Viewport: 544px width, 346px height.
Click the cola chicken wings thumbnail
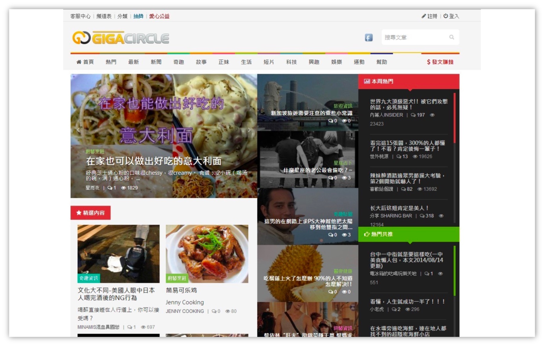tap(207, 254)
